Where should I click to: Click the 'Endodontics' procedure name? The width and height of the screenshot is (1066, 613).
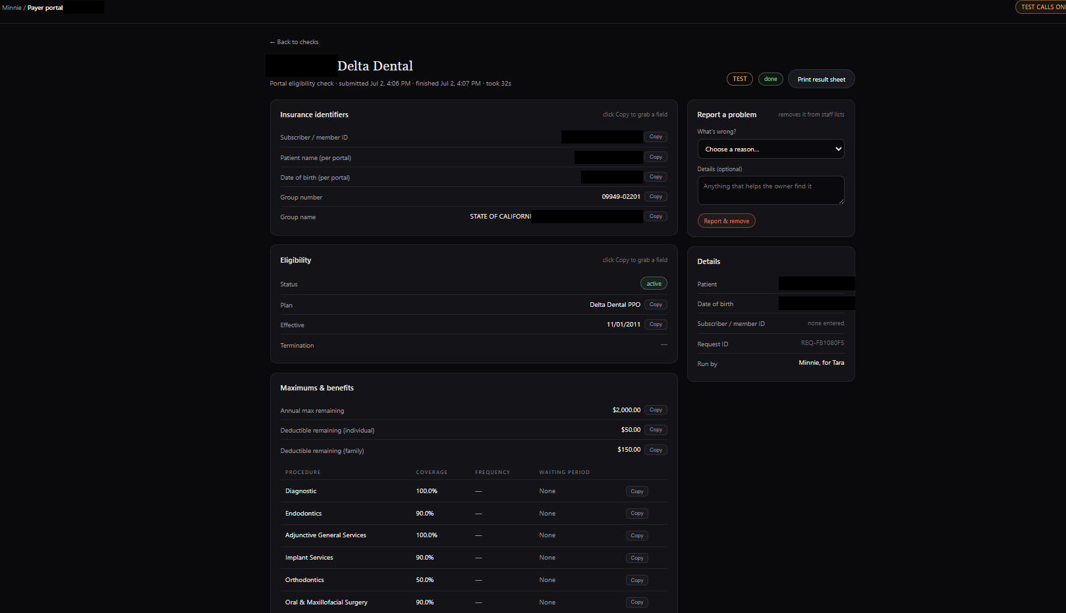click(x=304, y=514)
